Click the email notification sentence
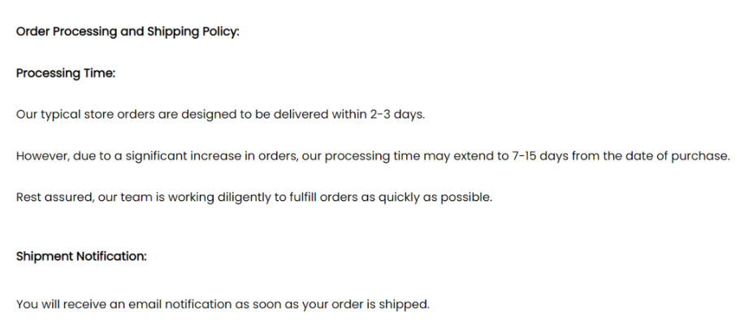 tap(222, 305)
